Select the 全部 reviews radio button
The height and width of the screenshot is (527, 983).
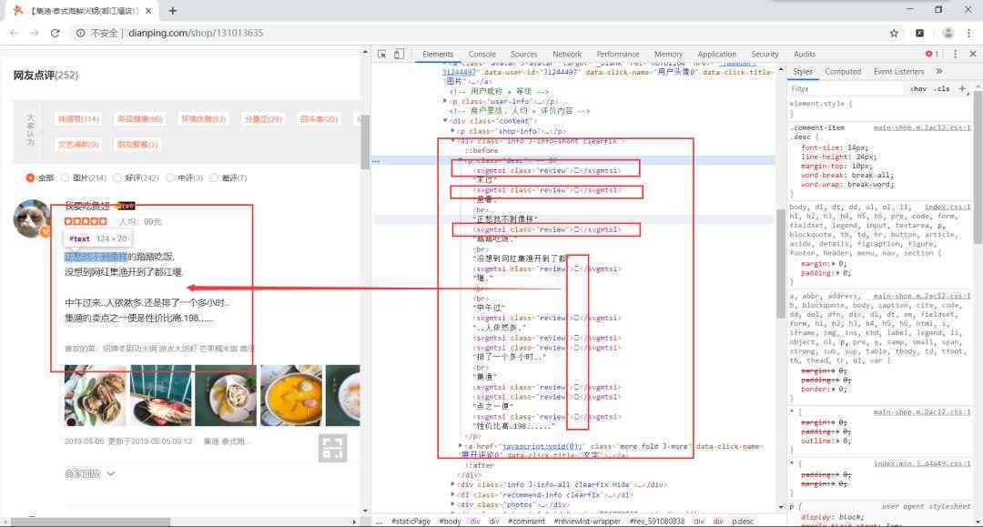pos(30,178)
